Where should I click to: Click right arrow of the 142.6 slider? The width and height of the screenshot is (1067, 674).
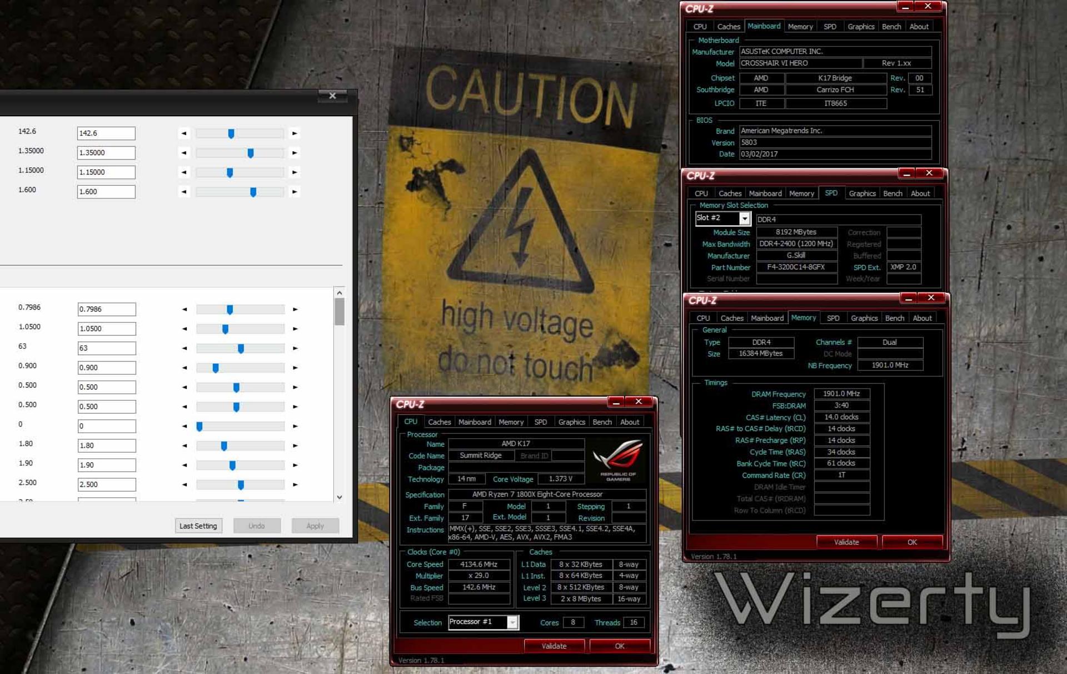point(295,133)
